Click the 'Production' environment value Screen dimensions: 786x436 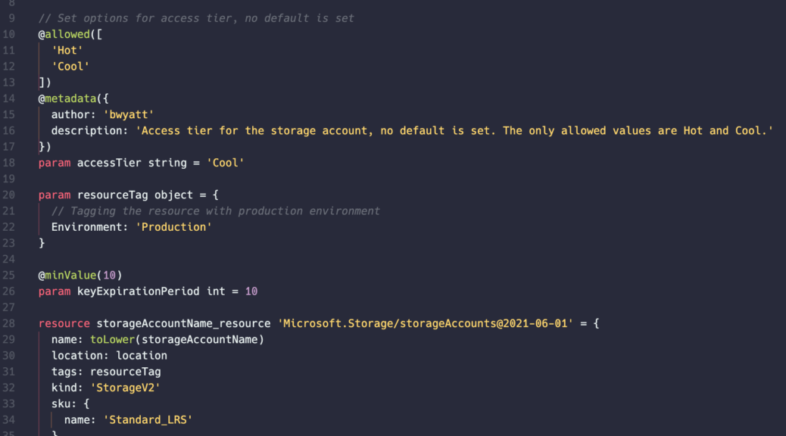(173, 227)
